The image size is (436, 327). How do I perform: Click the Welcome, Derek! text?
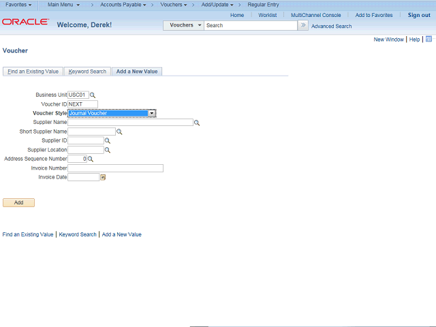(84, 25)
